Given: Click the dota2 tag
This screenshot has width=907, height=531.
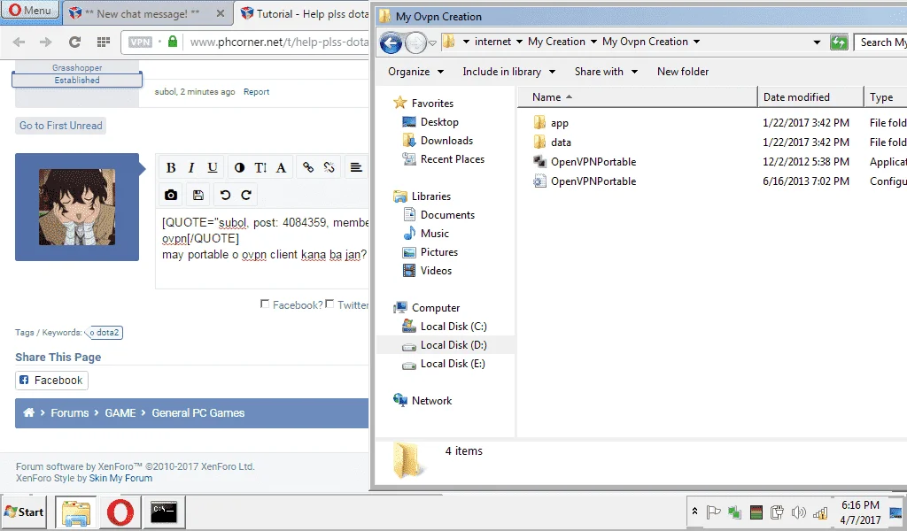Looking at the screenshot, I should [105, 332].
